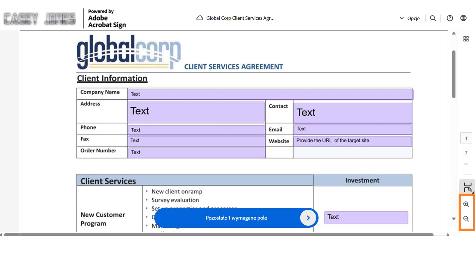
Task: Click vertical scrollbar down arrow
Action: click(x=454, y=219)
